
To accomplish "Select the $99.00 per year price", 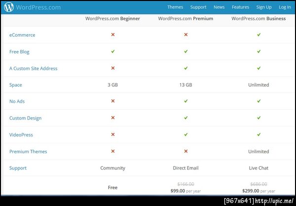I will pyautogui.click(x=185, y=191).
